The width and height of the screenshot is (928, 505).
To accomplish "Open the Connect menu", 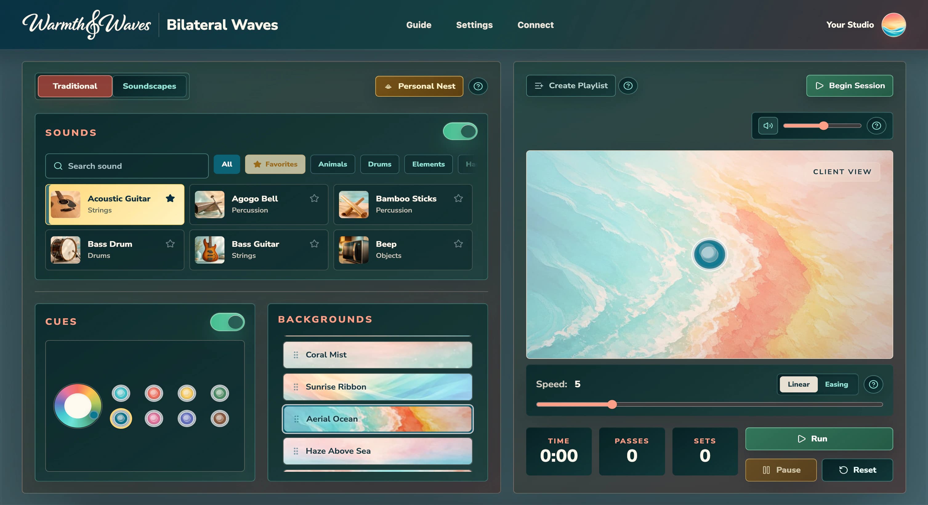I will 535,25.
